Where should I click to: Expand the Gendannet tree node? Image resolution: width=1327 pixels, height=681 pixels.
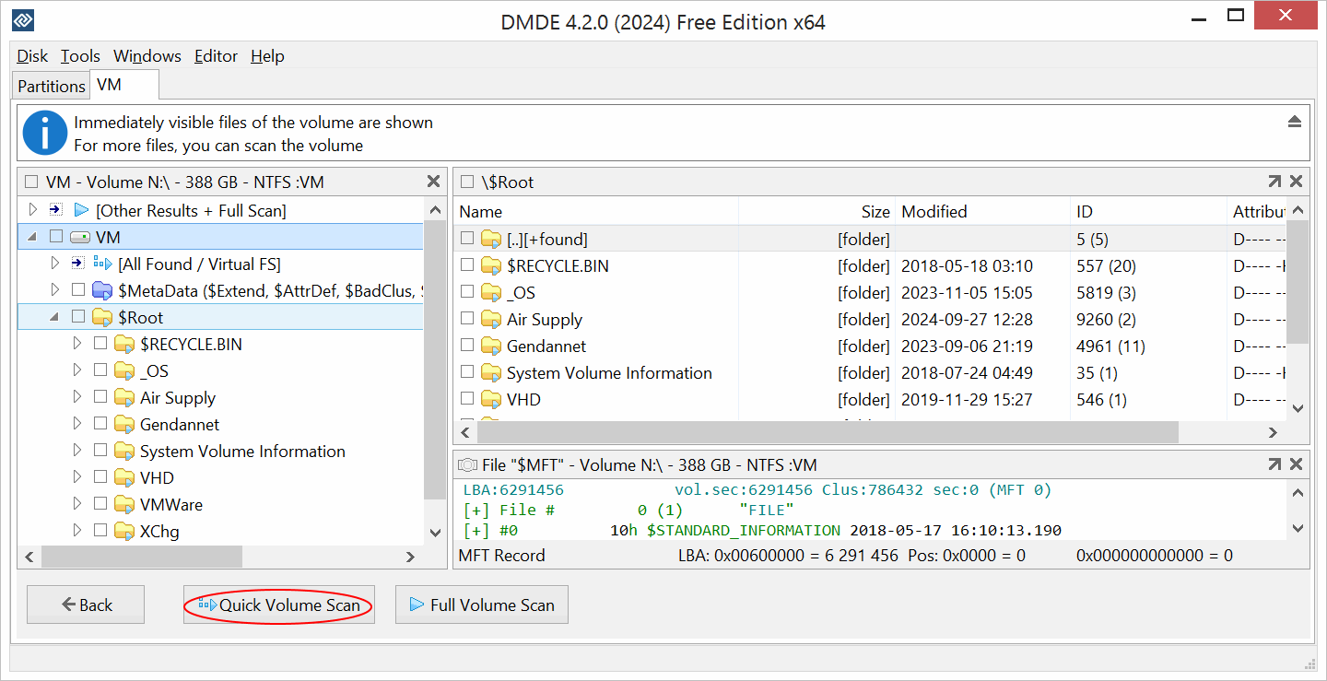click(x=77, y=424)
